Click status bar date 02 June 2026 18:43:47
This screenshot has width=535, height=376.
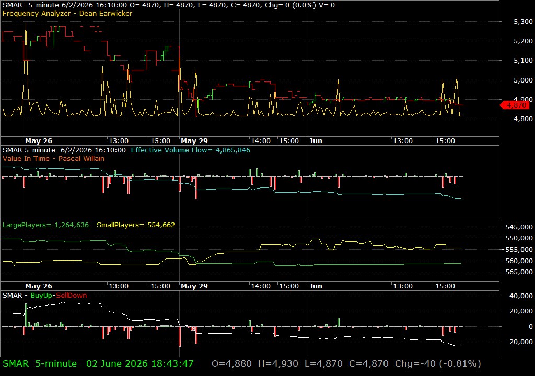pyautogui.click(x=140, y=363)
